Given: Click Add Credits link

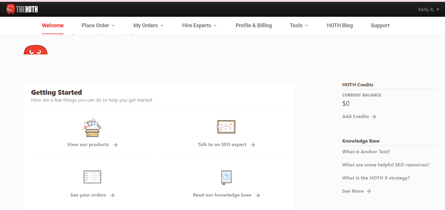Looking at the screenshot, I should tap(356, 117).
